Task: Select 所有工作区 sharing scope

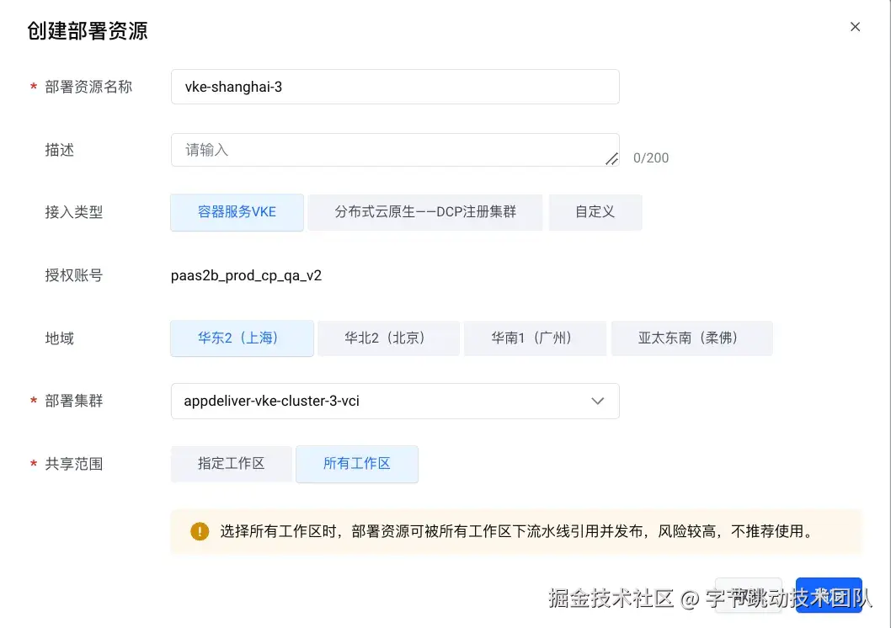Action: pyautogui.click(x=357, y=463)
